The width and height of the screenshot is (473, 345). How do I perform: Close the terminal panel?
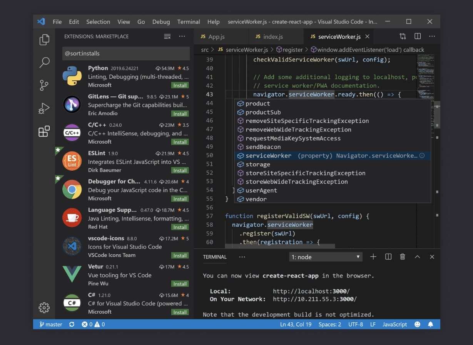pyautogui.click(x=432, y=257)
